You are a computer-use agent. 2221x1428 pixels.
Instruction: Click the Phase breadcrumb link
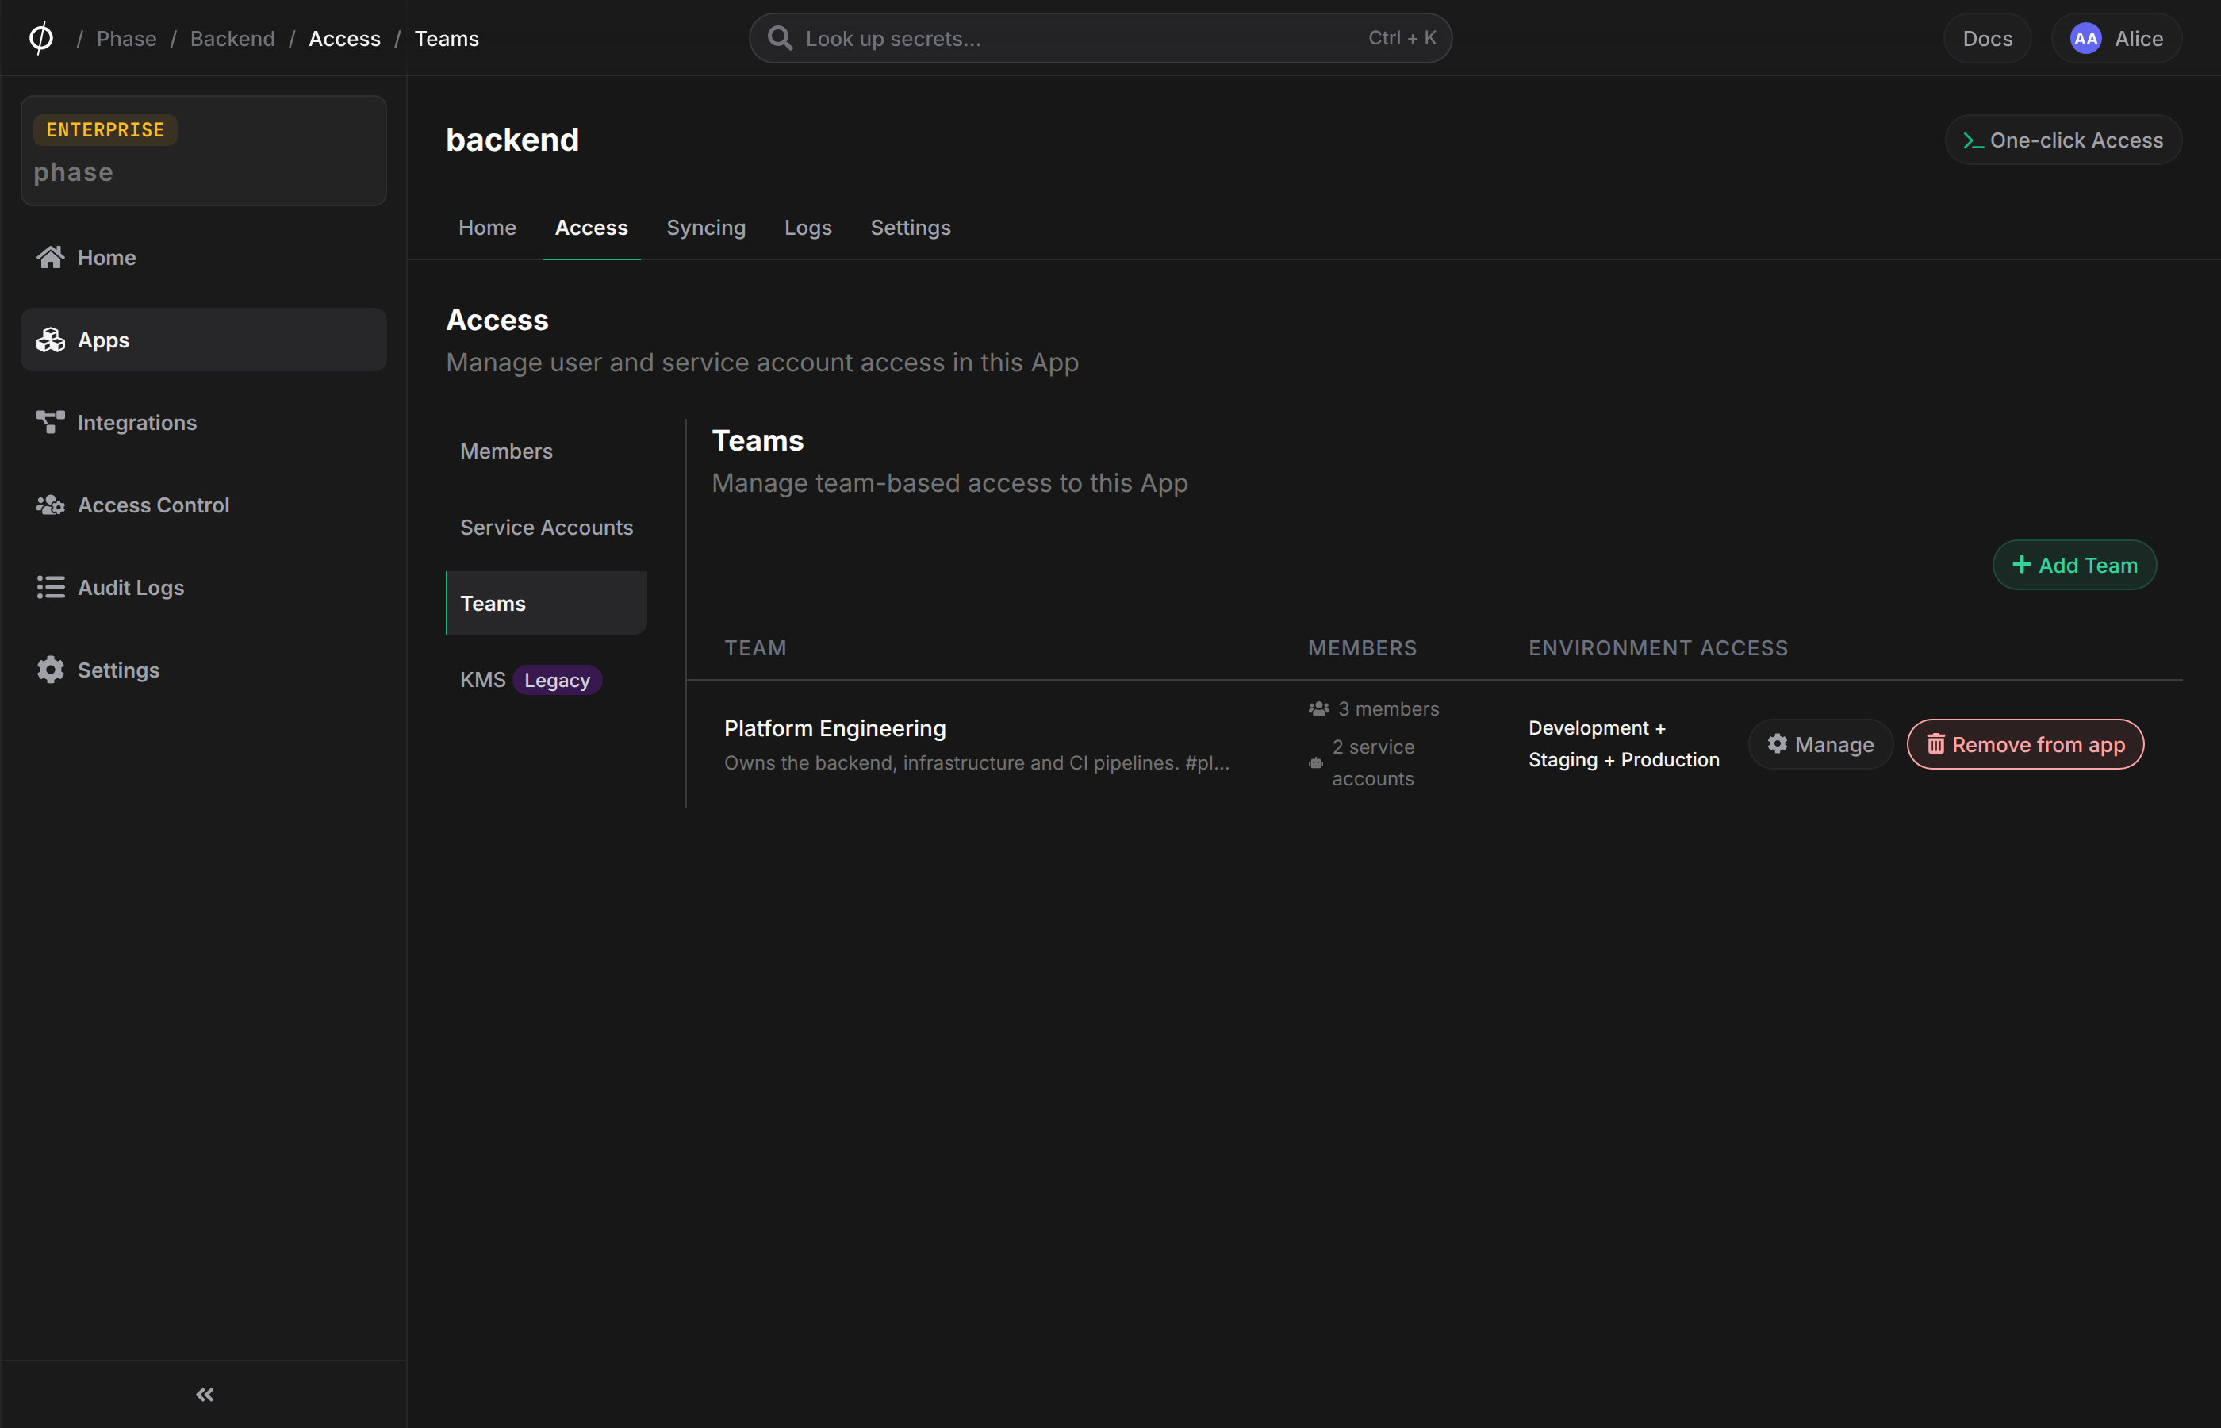pos(126,38)
